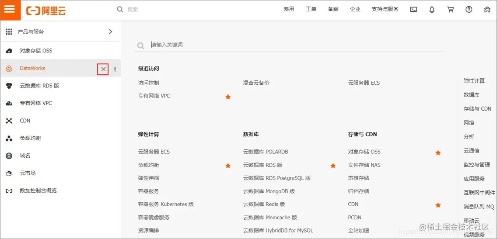The image size is (497, 239).
Task: Click the 云市场 sidebar icon
Action: [9, 173]
